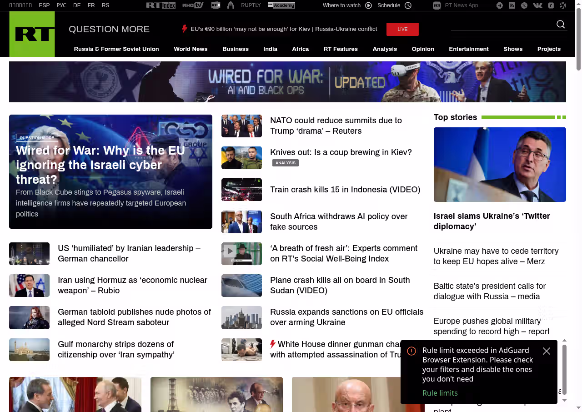This screenshot has height=412, width=582.
Task: Open the Shows navigation item
Action: pos(513,49)
